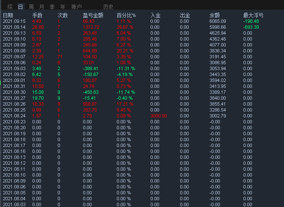The image size is (284, 207).
Task: Select the date cell 2021.09.01
Action: 14,80
